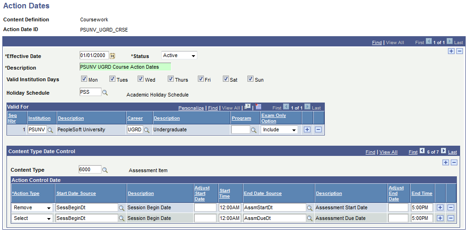Uncheck the Tues checkbox
Screen dimensions: 468x232
tap(112, 79)
